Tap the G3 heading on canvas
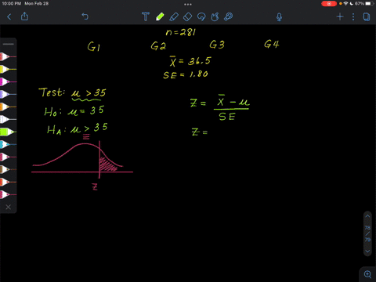Screen dimensions: 376x282 tap(217, 45)
